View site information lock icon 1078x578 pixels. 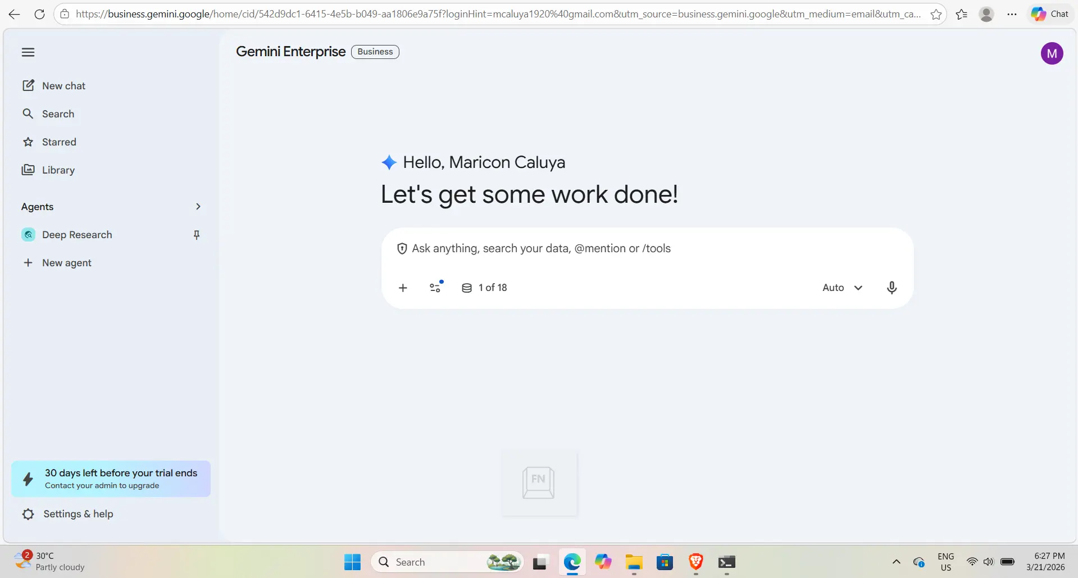pyautogui.click(x=65, y=14)
